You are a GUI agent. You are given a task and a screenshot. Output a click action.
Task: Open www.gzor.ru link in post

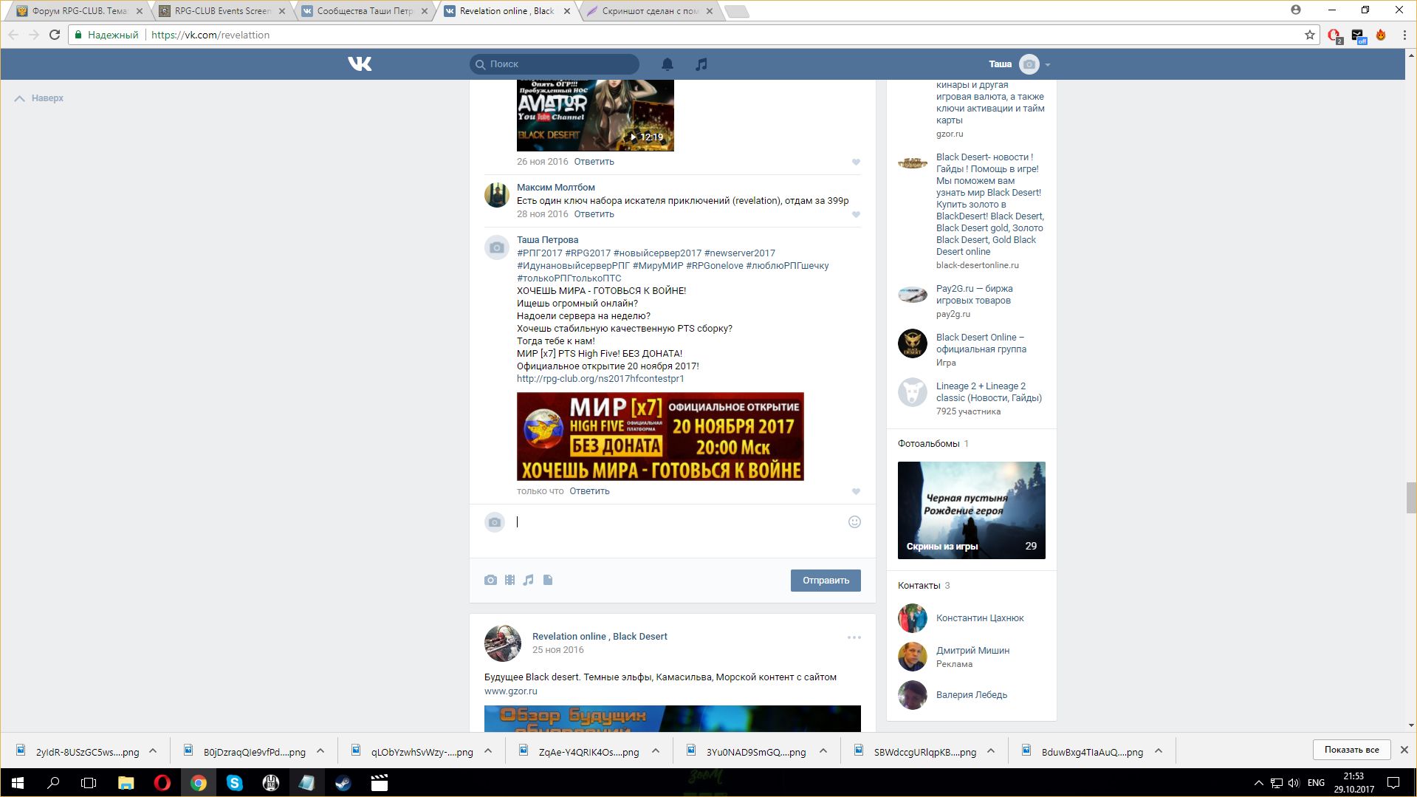[511, 691]
